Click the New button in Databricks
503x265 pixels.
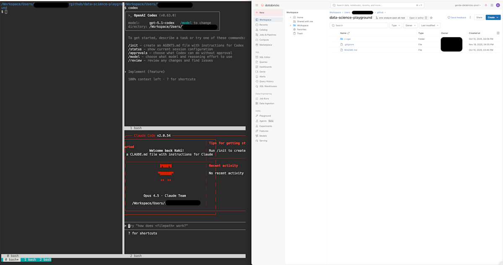click(x=268, y=13)
